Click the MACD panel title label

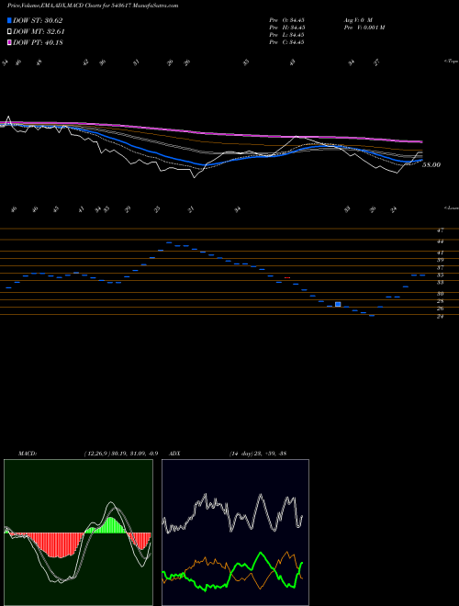pyautogui.click(x=28, y=454)
